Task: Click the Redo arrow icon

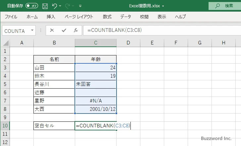Action: [x=68, y=6]
